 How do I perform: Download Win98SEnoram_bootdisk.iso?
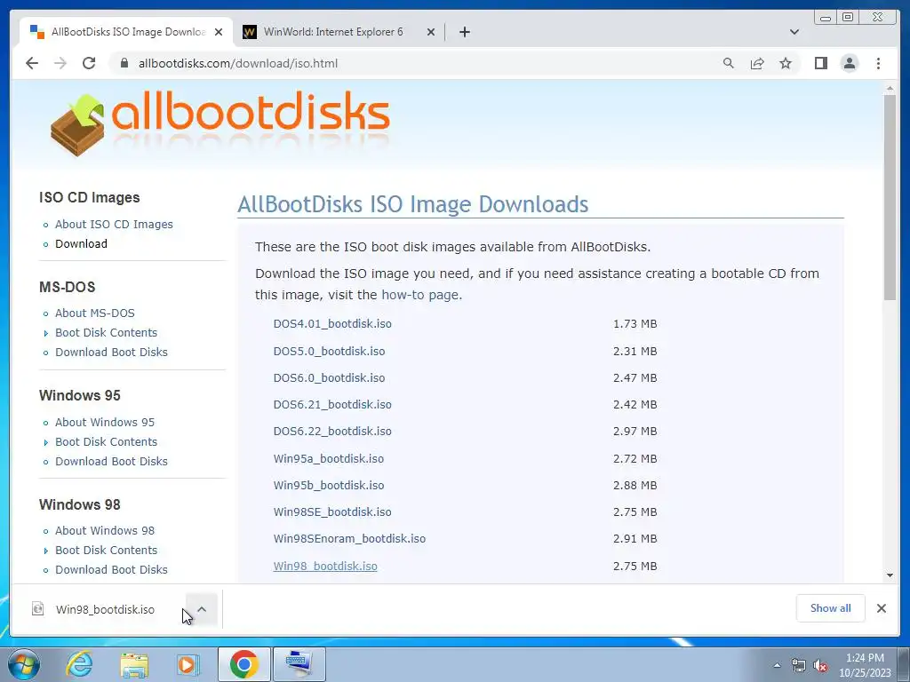(x=349, y=538)
